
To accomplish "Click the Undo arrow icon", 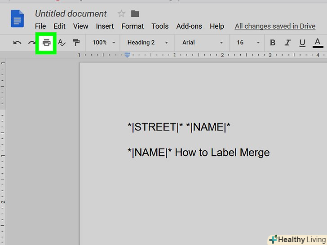I will pyautogui.click(x=18, y=43).
